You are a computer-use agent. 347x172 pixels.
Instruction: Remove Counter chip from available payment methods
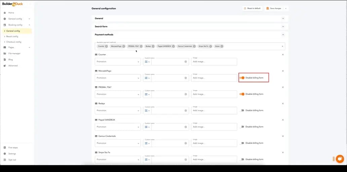[107, 46]
